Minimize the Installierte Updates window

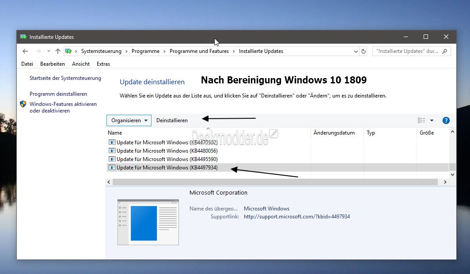406,37
